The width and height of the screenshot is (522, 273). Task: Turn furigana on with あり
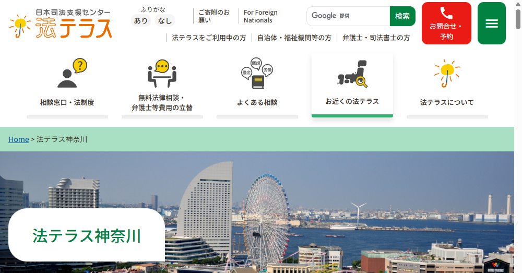click(140, 21)
